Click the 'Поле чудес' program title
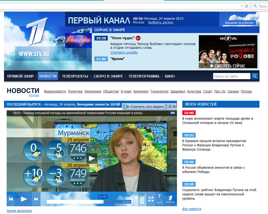 click(x=122, y=38)
